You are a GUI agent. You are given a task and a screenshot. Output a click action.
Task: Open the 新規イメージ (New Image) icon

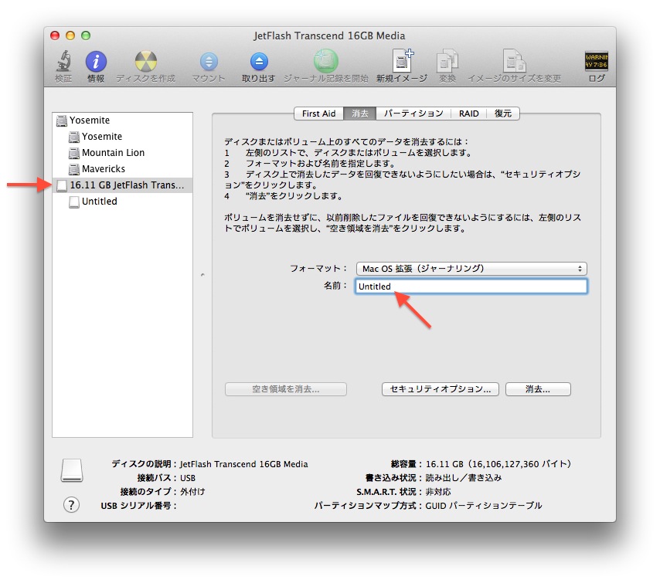pos(403,61)
